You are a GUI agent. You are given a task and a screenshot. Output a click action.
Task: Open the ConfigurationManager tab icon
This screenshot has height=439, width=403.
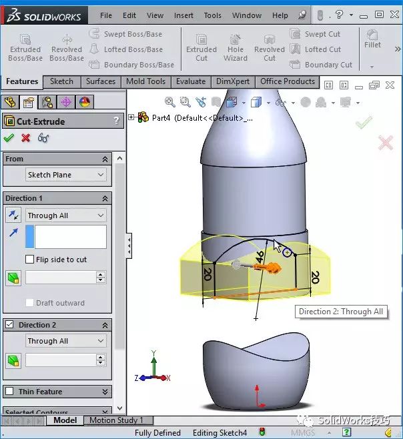[47, 102]
